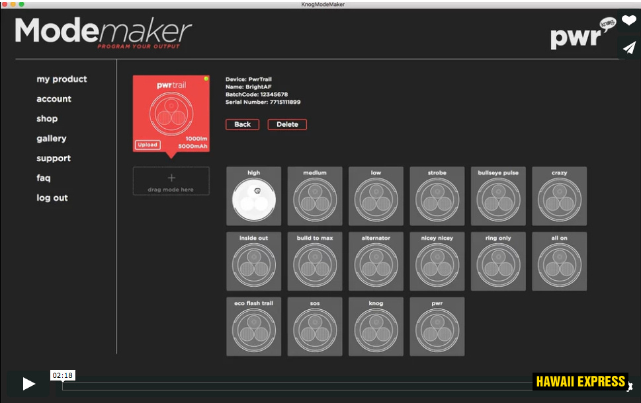Click the heart favorite icon
The height and width of the screenshot is (403, 641).
pyautogui.click(x=628, y=21)
